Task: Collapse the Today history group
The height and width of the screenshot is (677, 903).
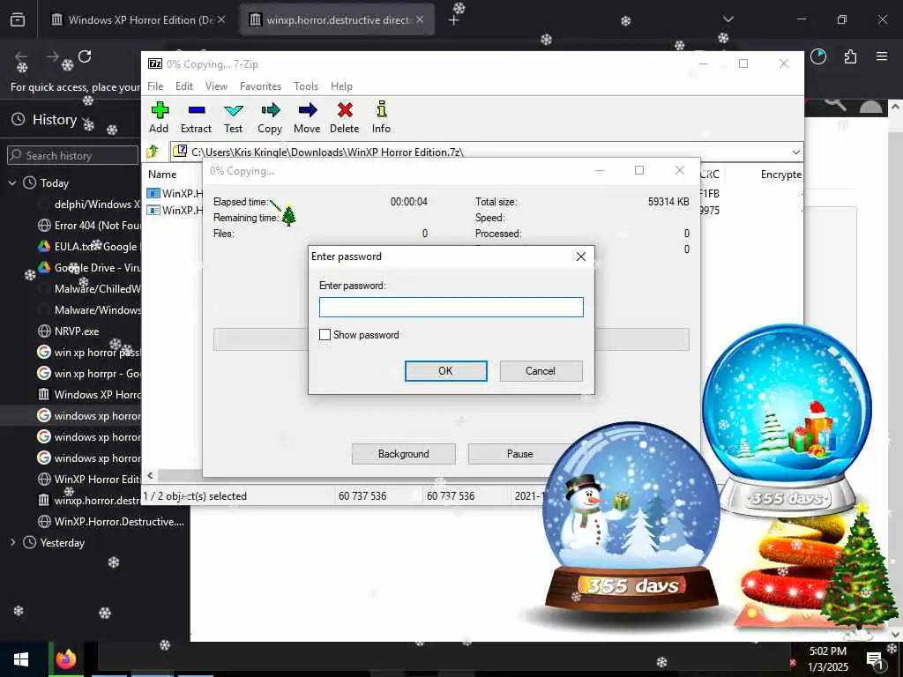Action: click(12, 183)
